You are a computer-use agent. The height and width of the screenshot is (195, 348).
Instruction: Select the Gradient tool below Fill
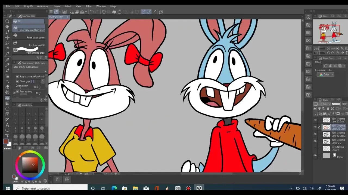pos(7,103)
